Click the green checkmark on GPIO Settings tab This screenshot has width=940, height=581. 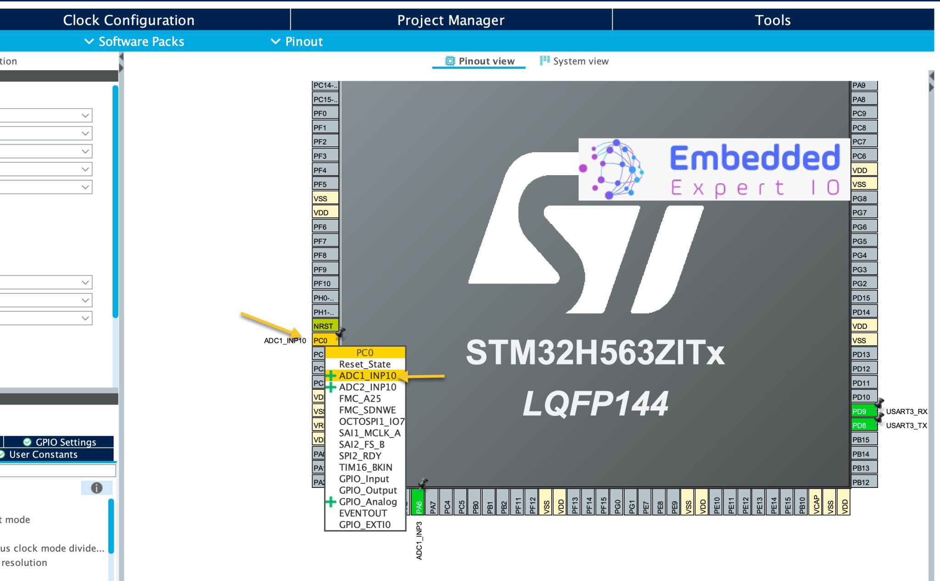(28, 442)
